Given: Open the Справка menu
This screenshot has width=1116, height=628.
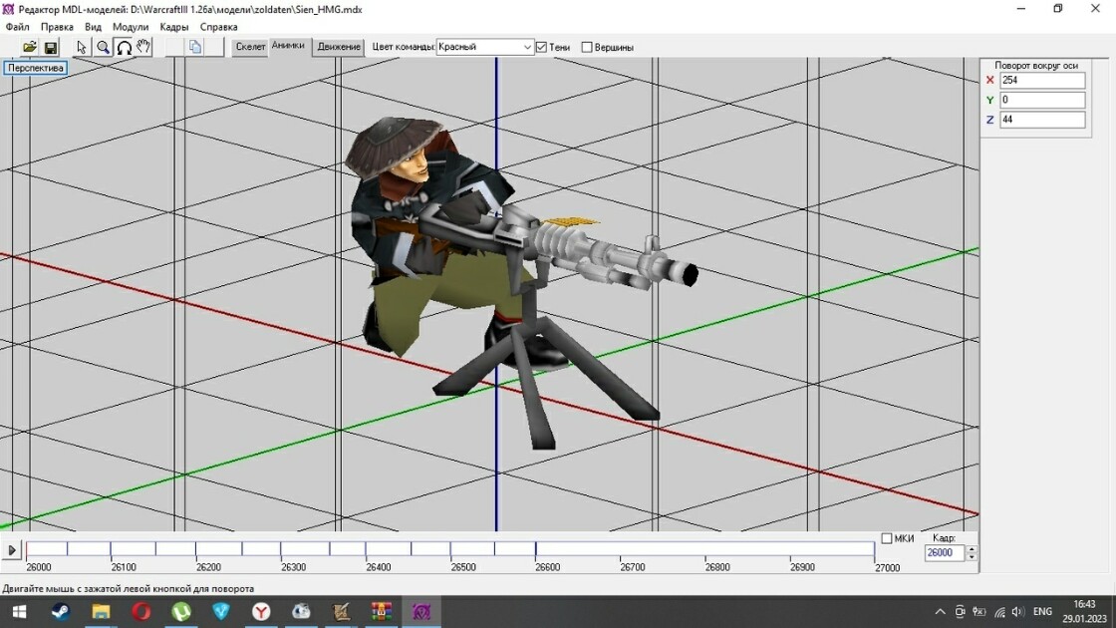Looking at the screenshot, I should [218, 27].
